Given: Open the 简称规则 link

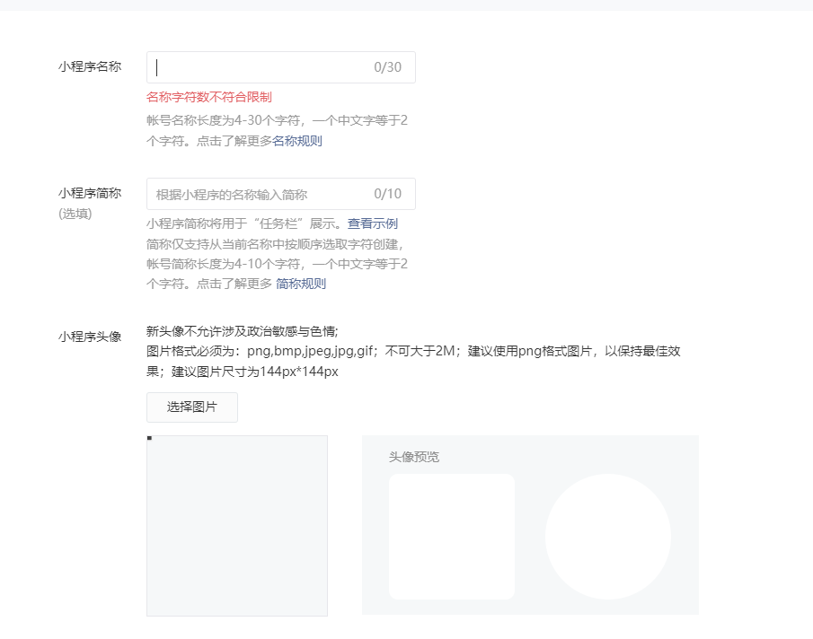Looking at the screenshot, I should [x=301, y=284].
